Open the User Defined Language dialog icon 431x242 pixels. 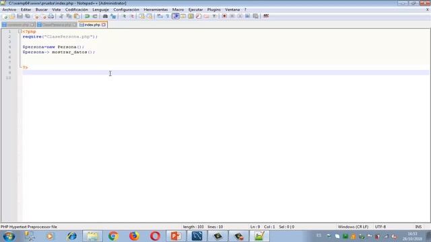pyautogui.click(x=183, y=16)
